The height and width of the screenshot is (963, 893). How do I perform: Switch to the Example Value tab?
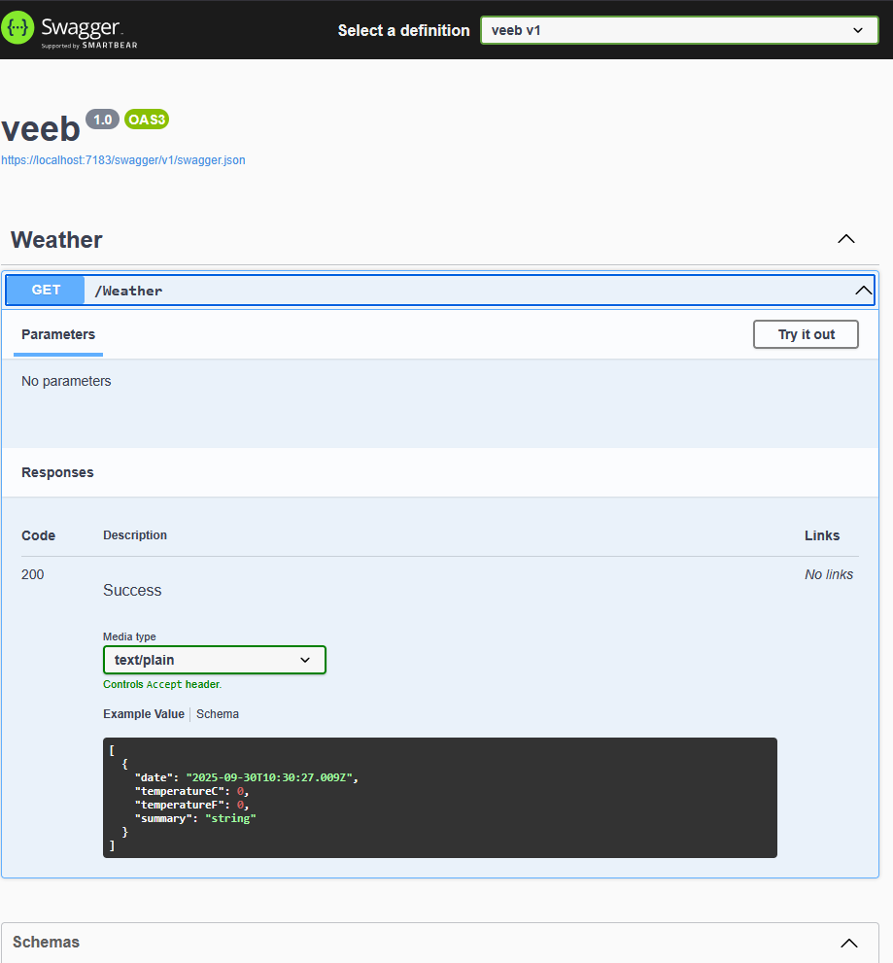pyautogui.click(x=143, y=714)
